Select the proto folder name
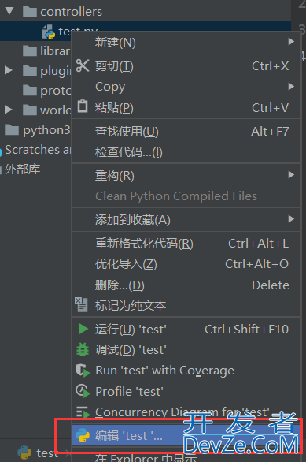Viewport: 306px width, 462px height. (56, 91)
